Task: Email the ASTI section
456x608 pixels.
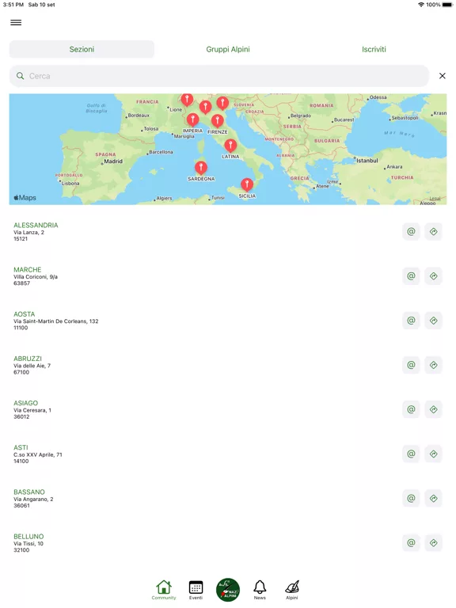Action: click(411, 454)
